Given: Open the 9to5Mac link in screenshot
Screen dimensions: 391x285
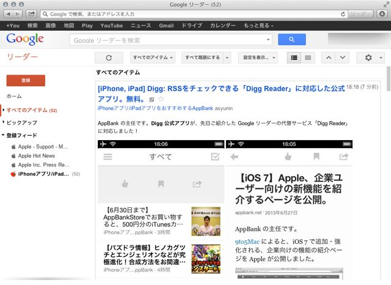Looking at the screenshot, I should coord(247,242).
